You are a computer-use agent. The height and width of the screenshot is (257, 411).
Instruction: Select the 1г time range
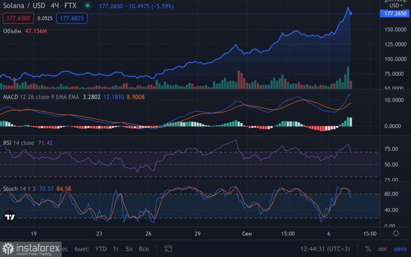tap(117, 249)
